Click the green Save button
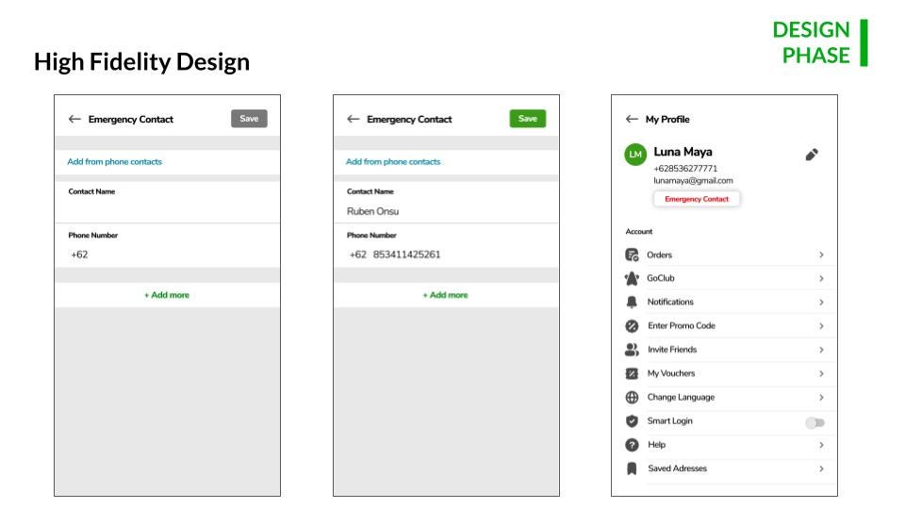The width and height of the screenshot is (905, 509). point(528,119)
